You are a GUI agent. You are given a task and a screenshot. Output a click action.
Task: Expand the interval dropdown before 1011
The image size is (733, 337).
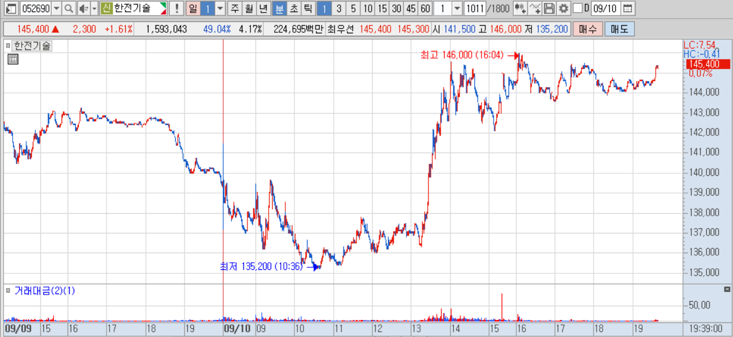tap(457, 9)
